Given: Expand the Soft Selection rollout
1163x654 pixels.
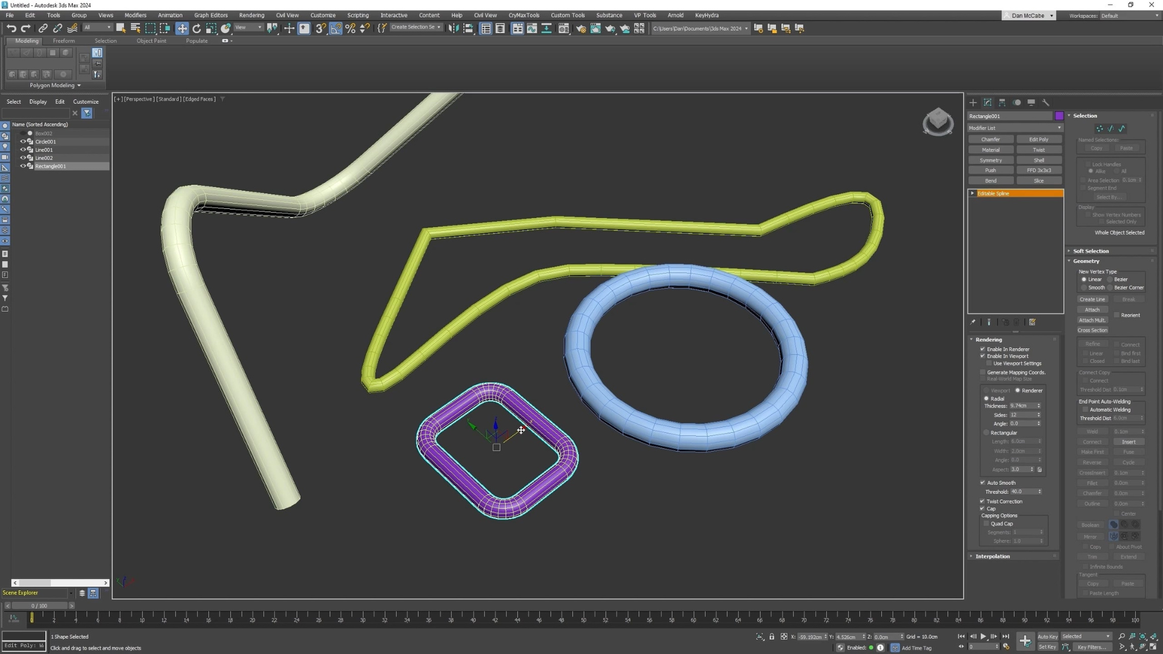Looking at the screenshot, I should (1090, 251).
